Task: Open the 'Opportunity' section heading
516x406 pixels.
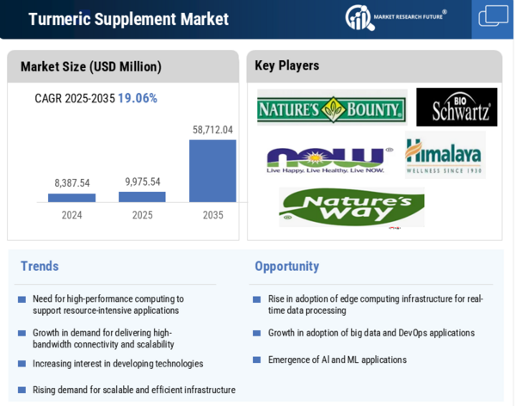Action: [x=286, y=266]
